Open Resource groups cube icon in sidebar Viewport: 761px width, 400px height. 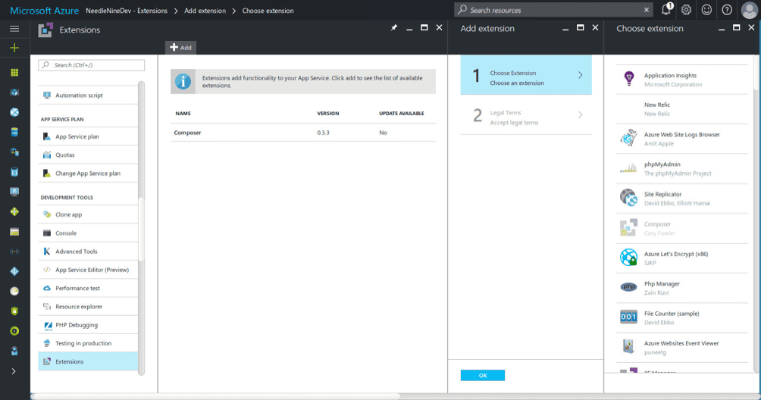tap(14, 92)
